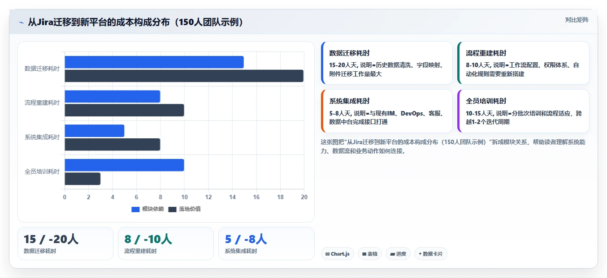Click the lightning icon beside the title
The width and height of the screenshot is (607, 278).
coord(21,22)
